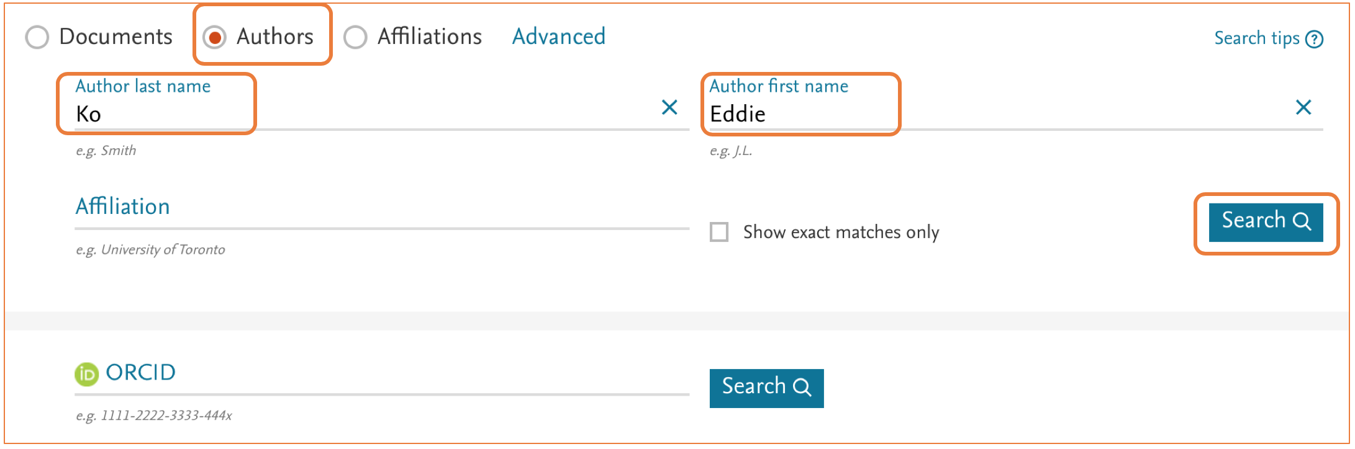Select the Eddie text in first name field
Viewport: 1355px width, 449px height.
pos(739,113)
